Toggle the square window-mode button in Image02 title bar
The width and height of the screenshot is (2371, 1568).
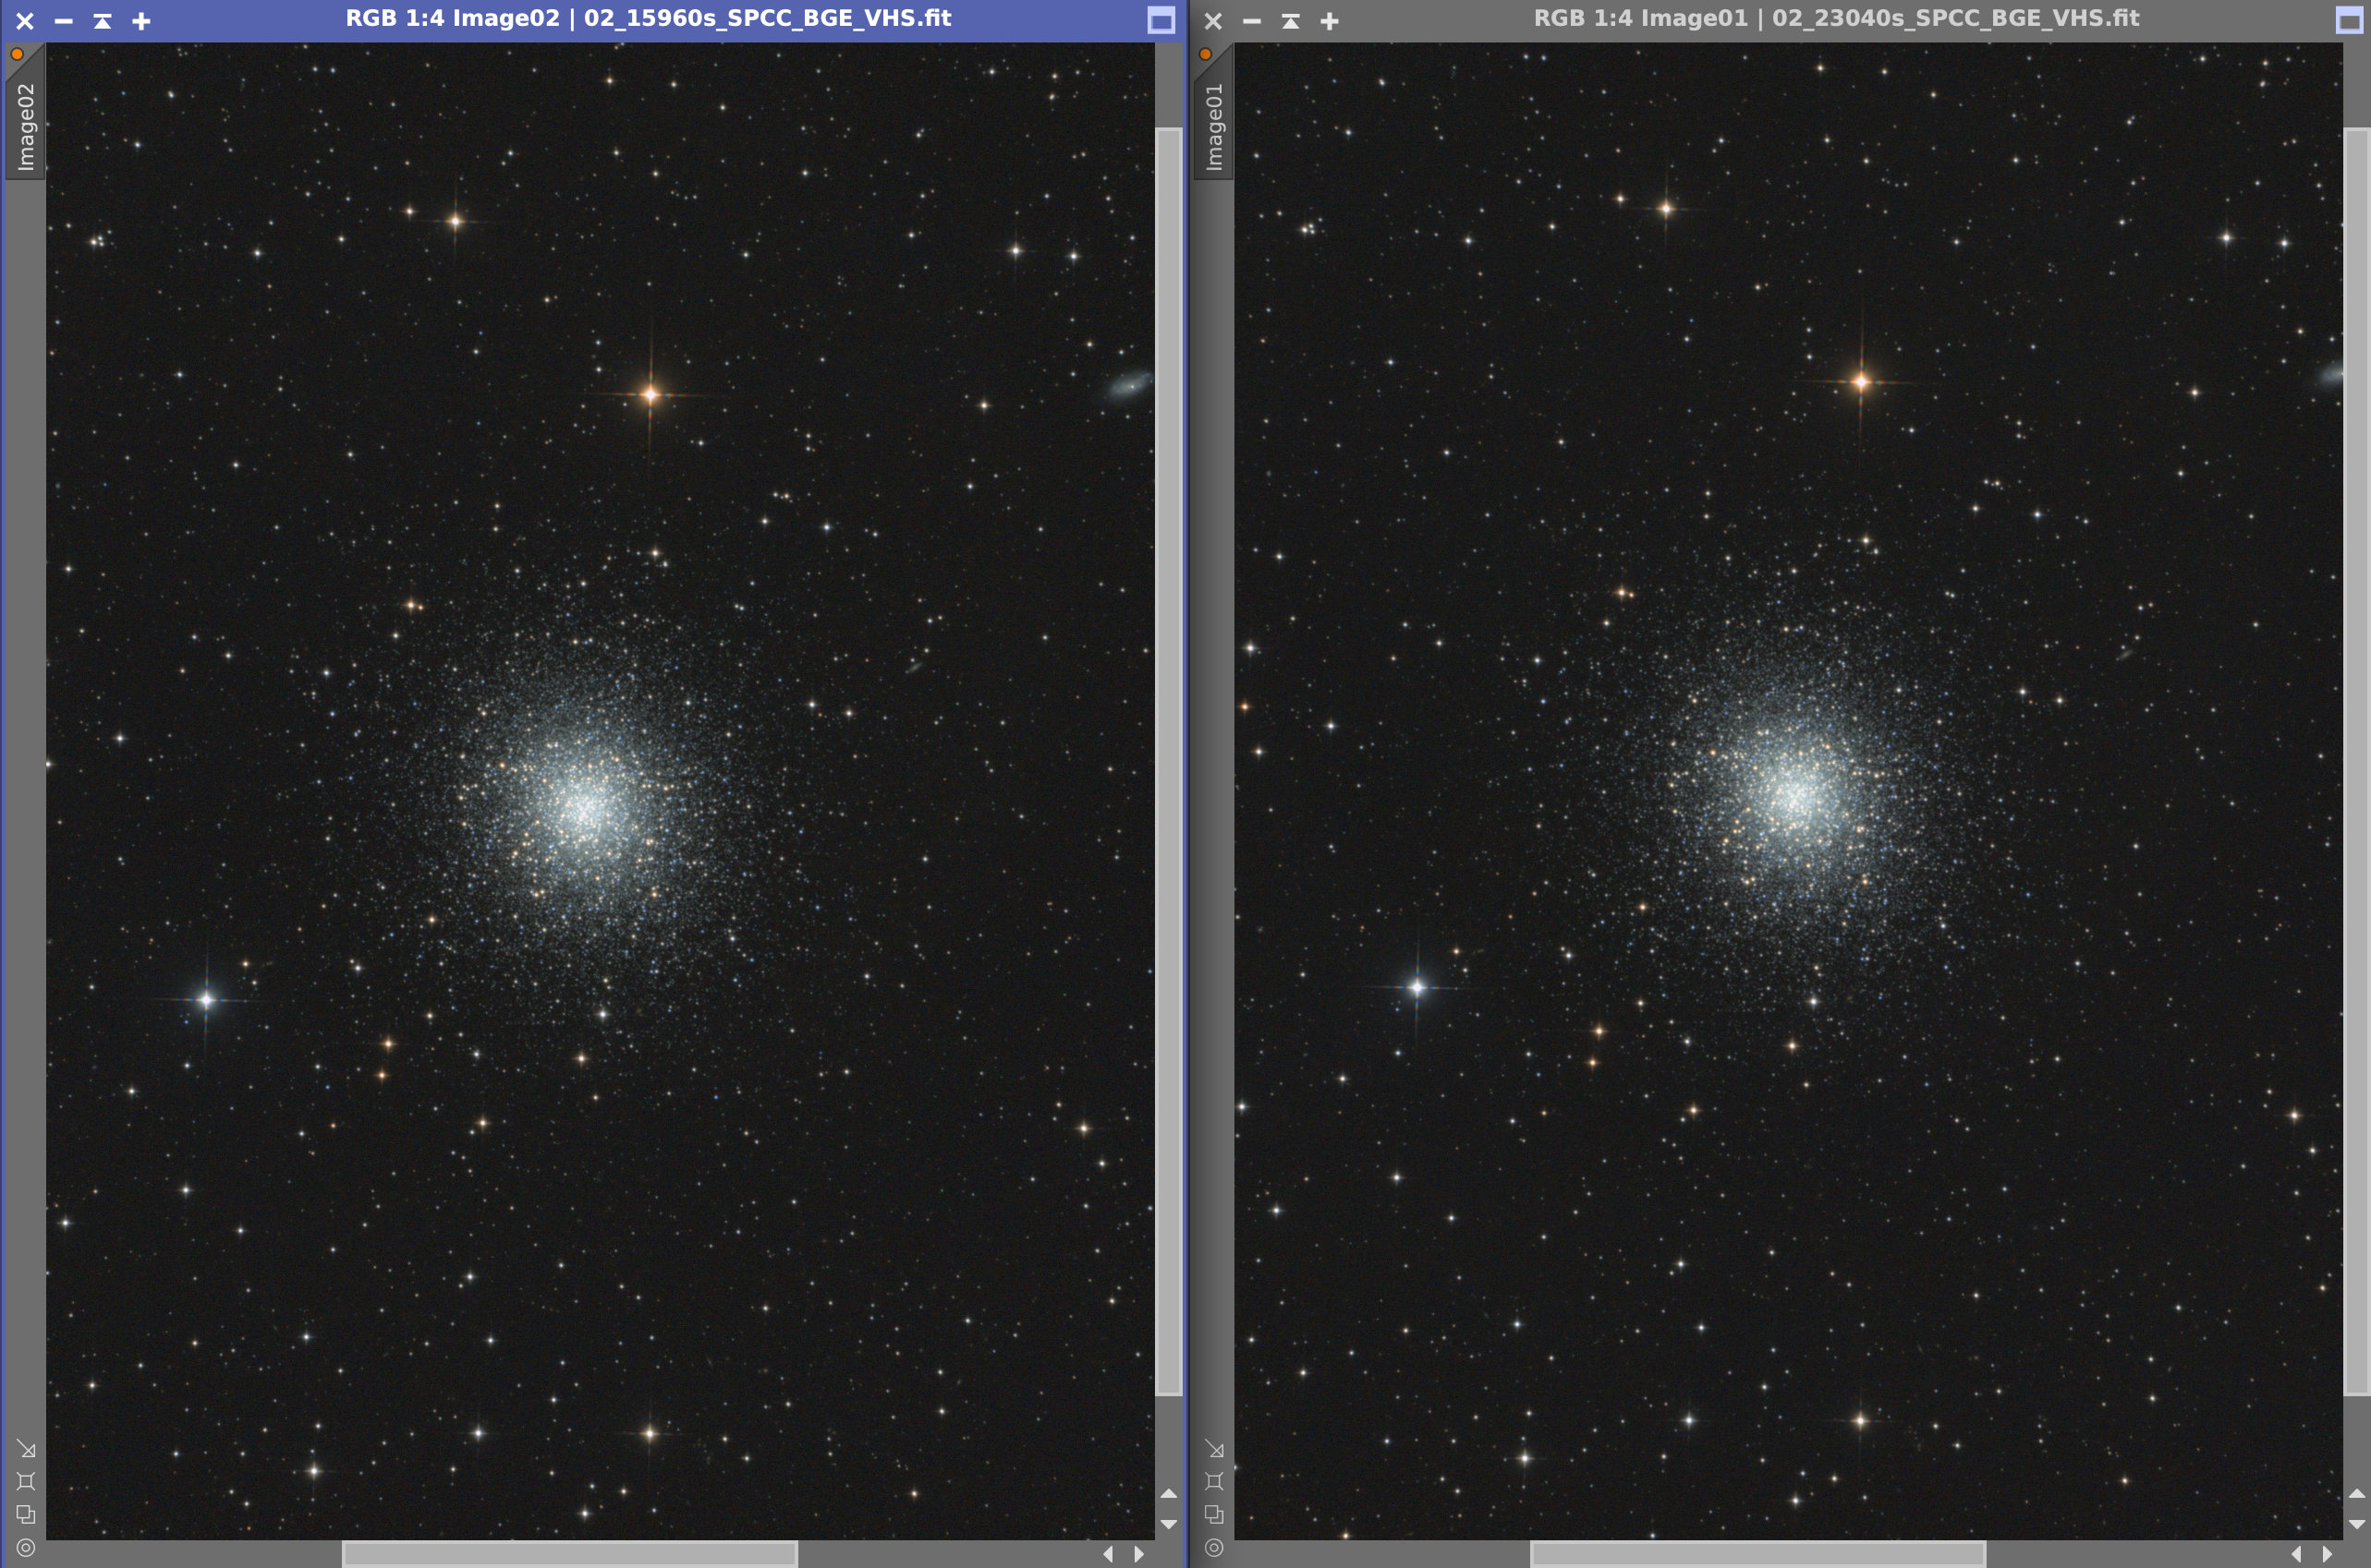1161,21
